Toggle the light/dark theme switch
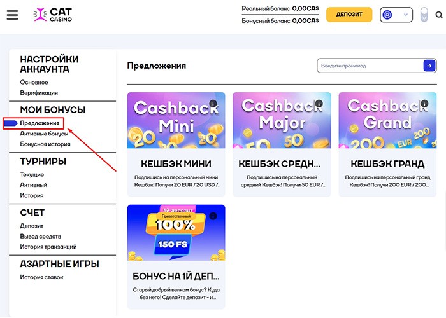The image size is (446, 318). 425,15
